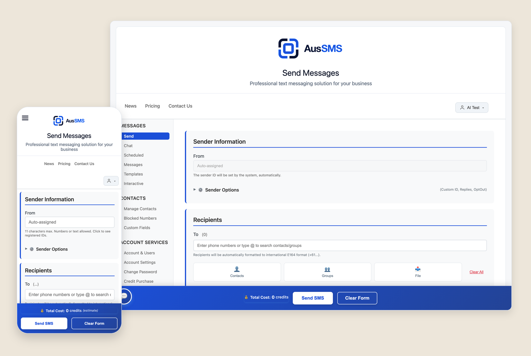This screenshot has height=356, width=531.
Task: Open Custom Fields in the sidebar
Action: point(137,228)
